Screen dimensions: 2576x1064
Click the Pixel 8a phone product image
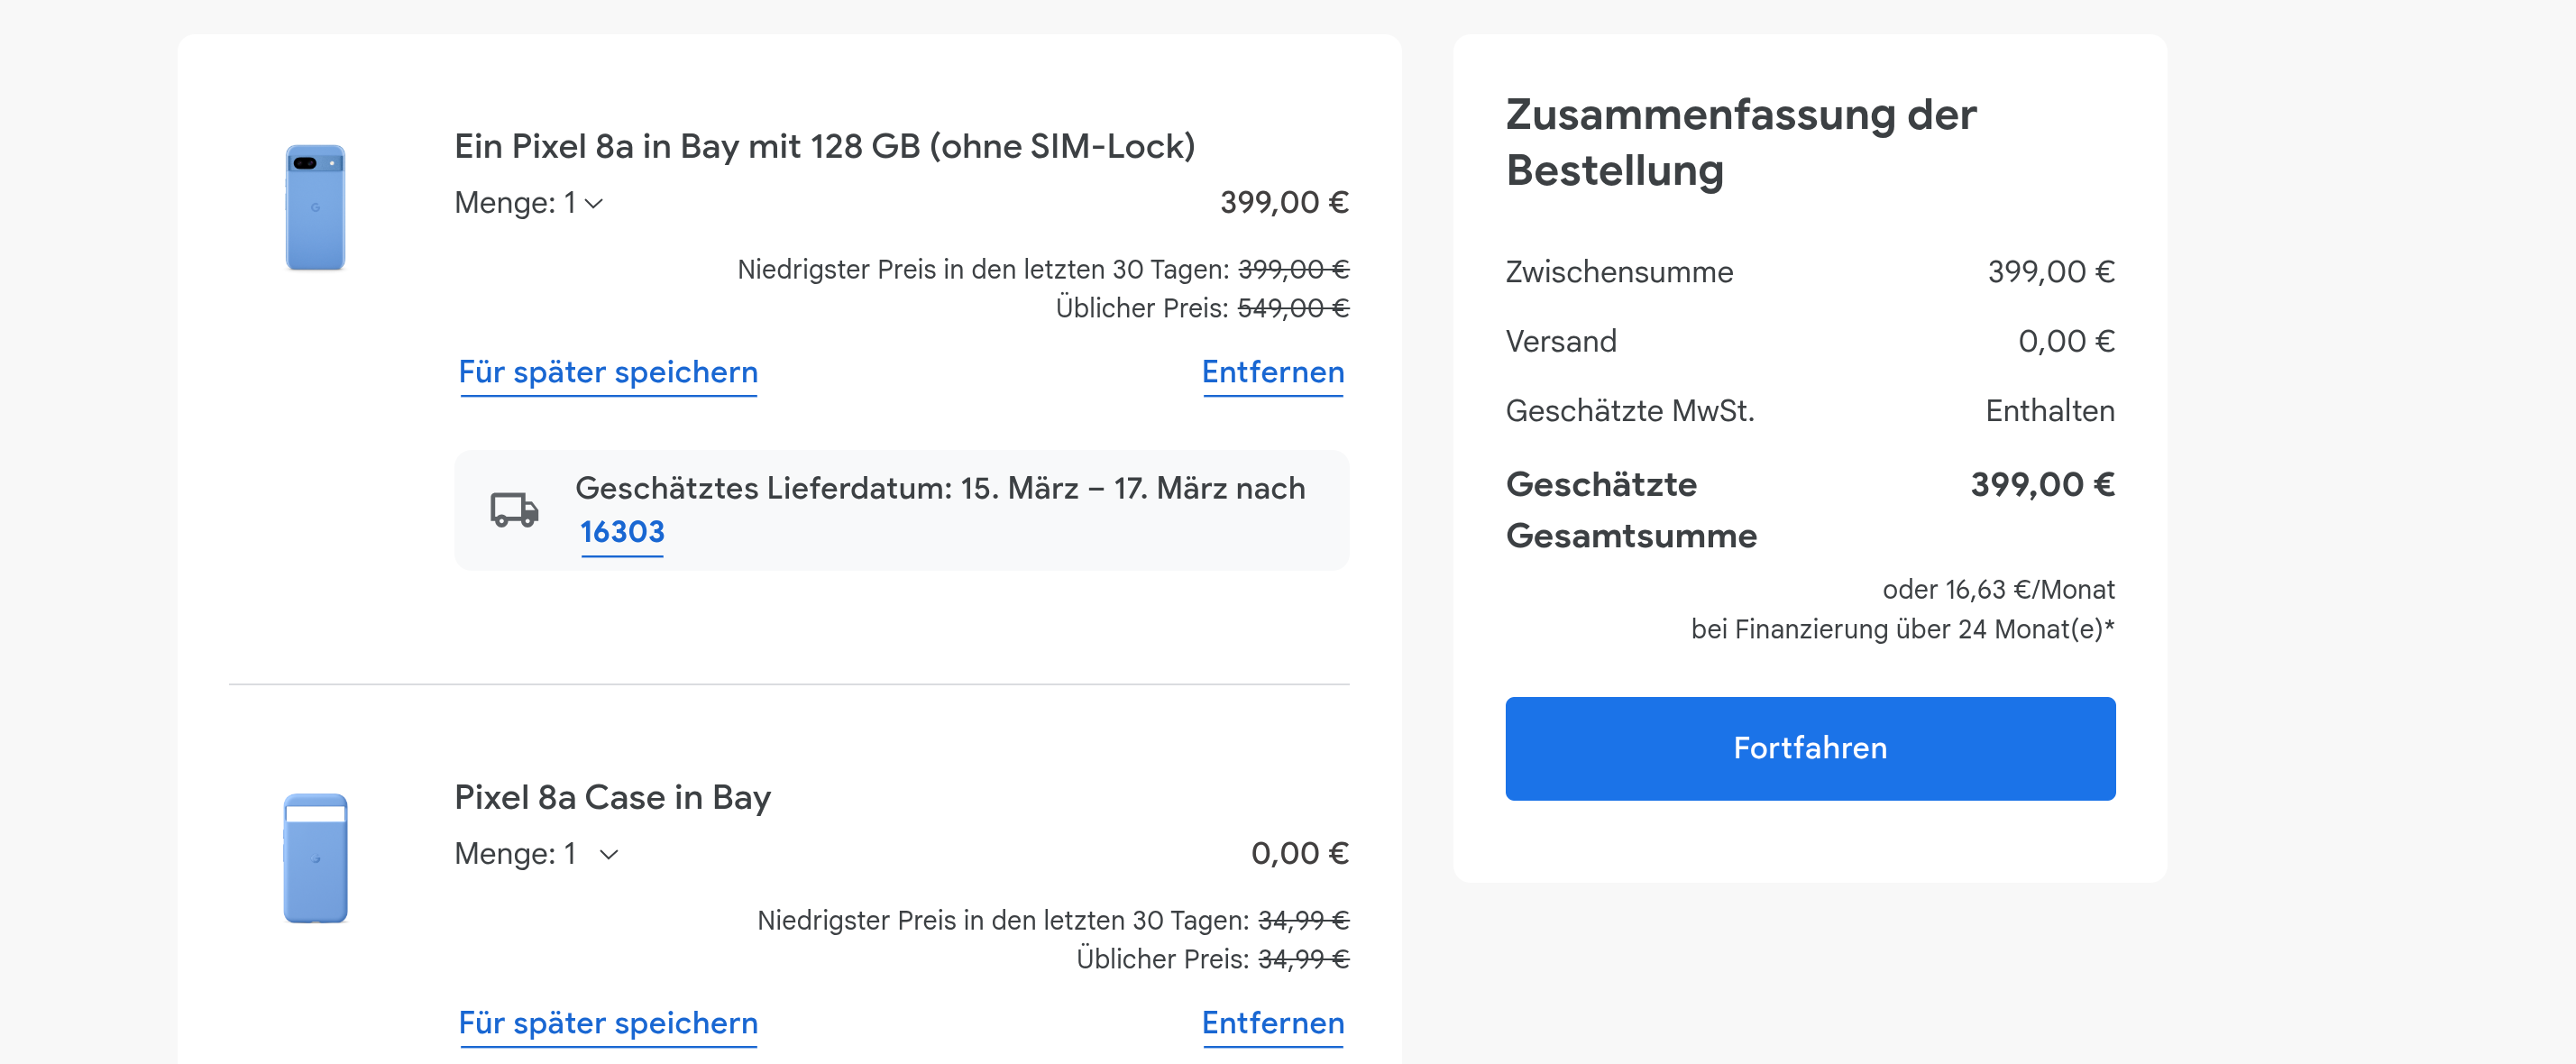(315, 207)
